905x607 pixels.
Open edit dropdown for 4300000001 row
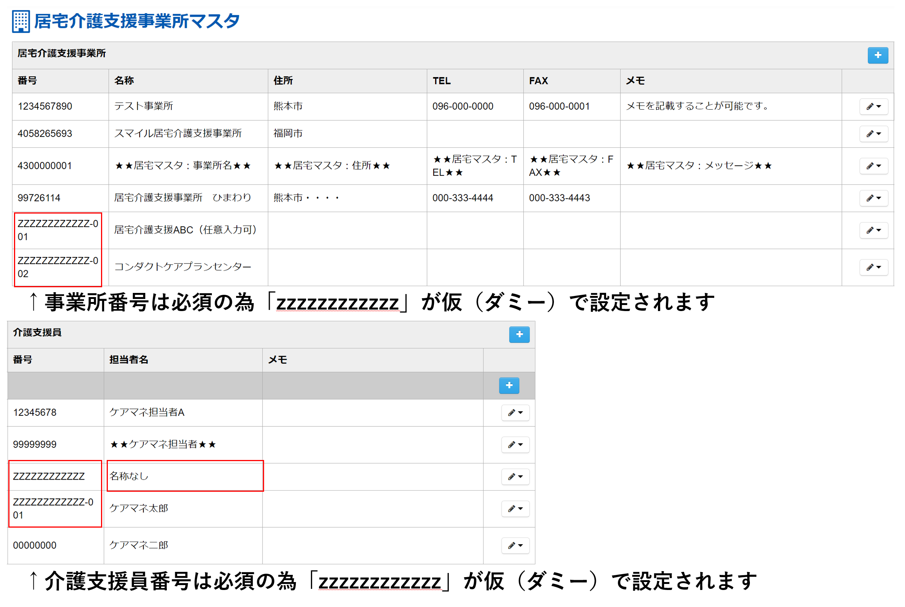[873, 166]
